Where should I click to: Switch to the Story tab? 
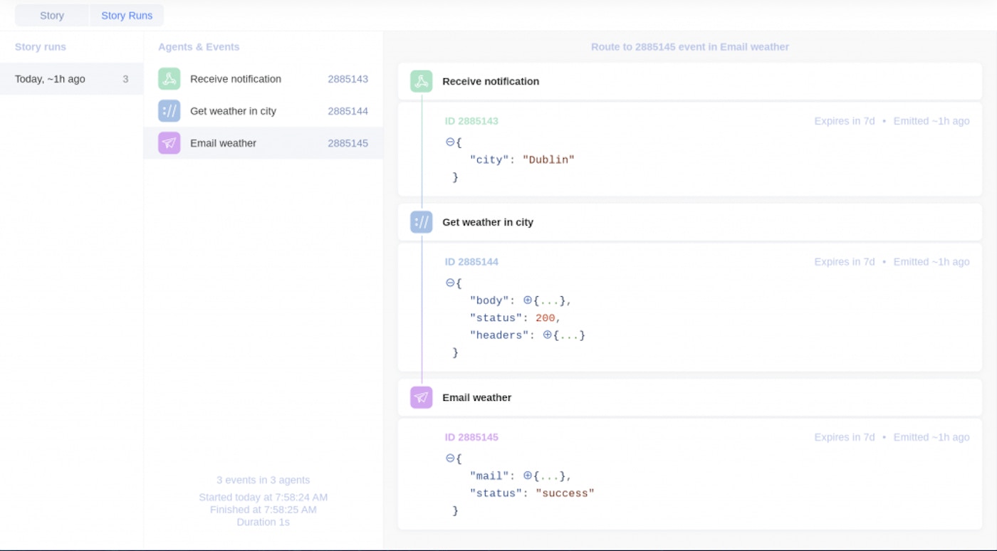52,16
